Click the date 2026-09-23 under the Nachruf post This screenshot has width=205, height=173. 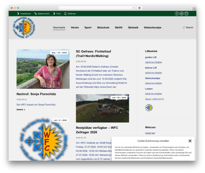[x=22, y=99]
